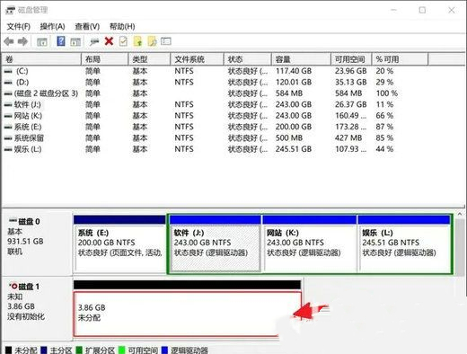This screenshot has width=467, height=354.
Task: Click the black 未分配 legend swatch
Action: (9, 350)
